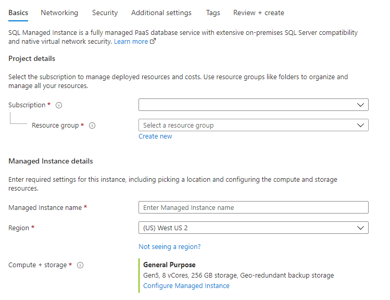Click Create new resource group link
The width and height of the screenshot is (390, 300).
pos(155,136)
